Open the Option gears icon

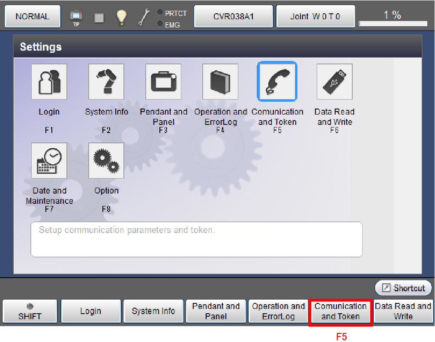pyautogui.click(x=106, y=160)
